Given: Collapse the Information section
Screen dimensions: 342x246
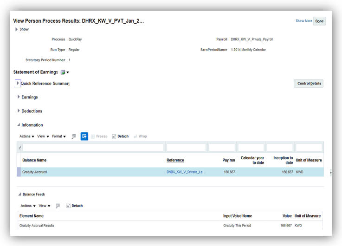Looking at the screenshot, I should point(19,125).
